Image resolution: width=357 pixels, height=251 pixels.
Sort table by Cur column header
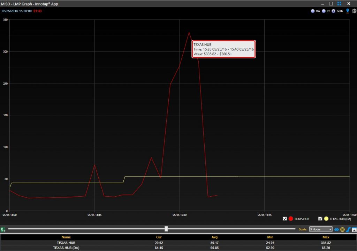(159, 237)
